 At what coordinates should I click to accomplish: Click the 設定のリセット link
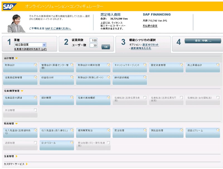[151, 45]
